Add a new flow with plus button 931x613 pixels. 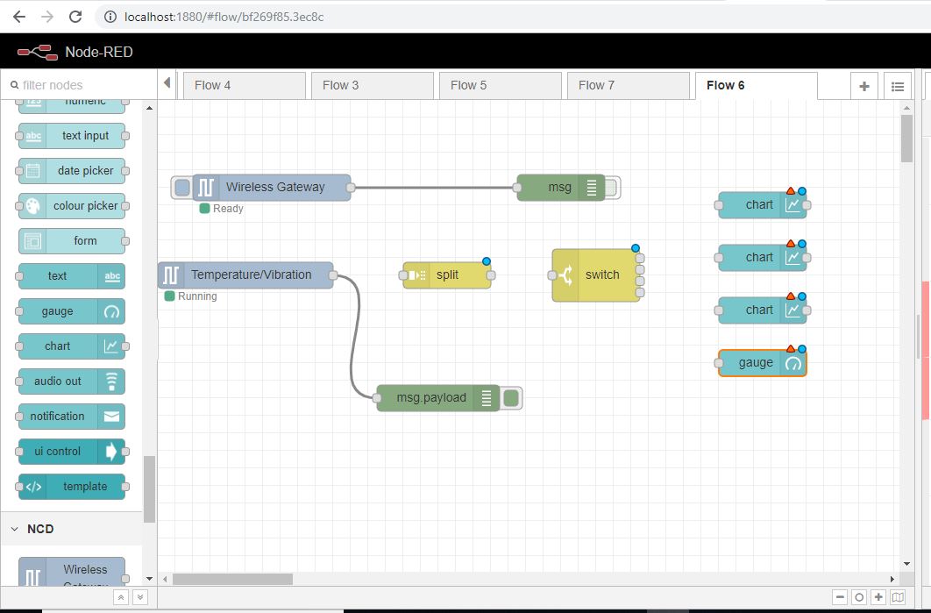tap(864, 86)
